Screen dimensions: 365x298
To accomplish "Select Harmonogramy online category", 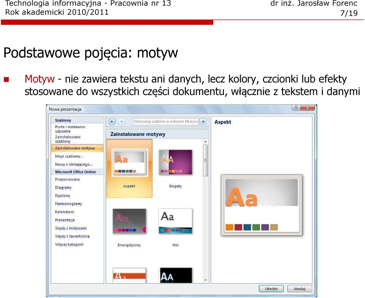I will (x=69, y=204).
